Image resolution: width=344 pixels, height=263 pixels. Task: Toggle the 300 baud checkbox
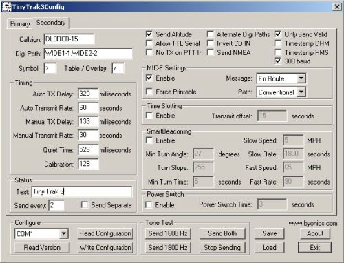[278, 61]
